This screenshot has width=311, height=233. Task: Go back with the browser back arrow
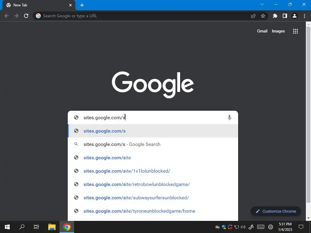click(7, 16)
